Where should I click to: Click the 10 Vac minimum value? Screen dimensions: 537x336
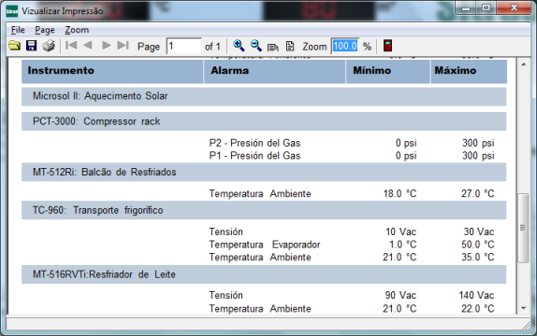click(x=401, y=232)
